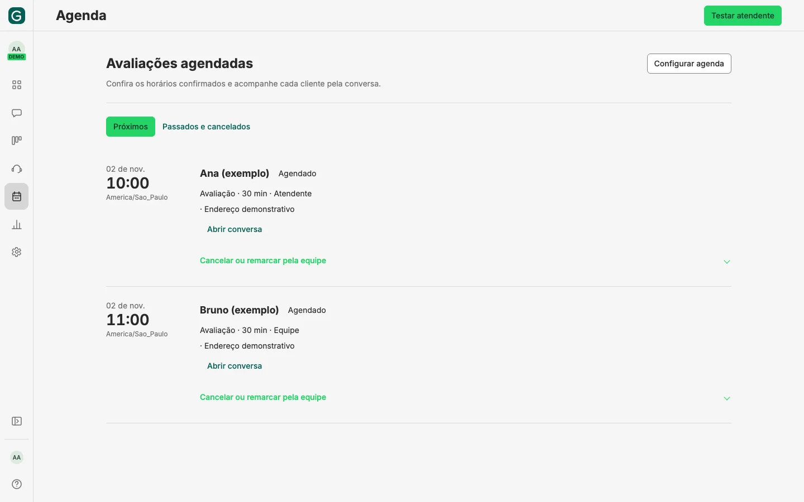Open Bruno's 'Abrir conversa' link
804x502 pixels.
coord(234,366)
